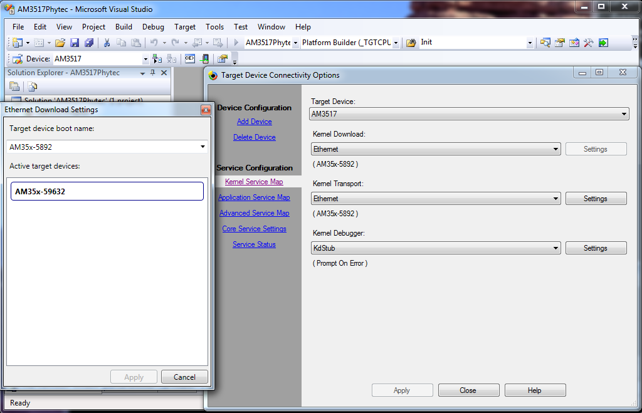Click the Properties Window toolbar icon
Image resolution: width=642 pixels, height=413 pixels.
tap(560, 43)
